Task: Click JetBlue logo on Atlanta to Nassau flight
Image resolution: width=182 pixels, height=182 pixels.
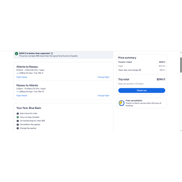Action: [17, 73]
